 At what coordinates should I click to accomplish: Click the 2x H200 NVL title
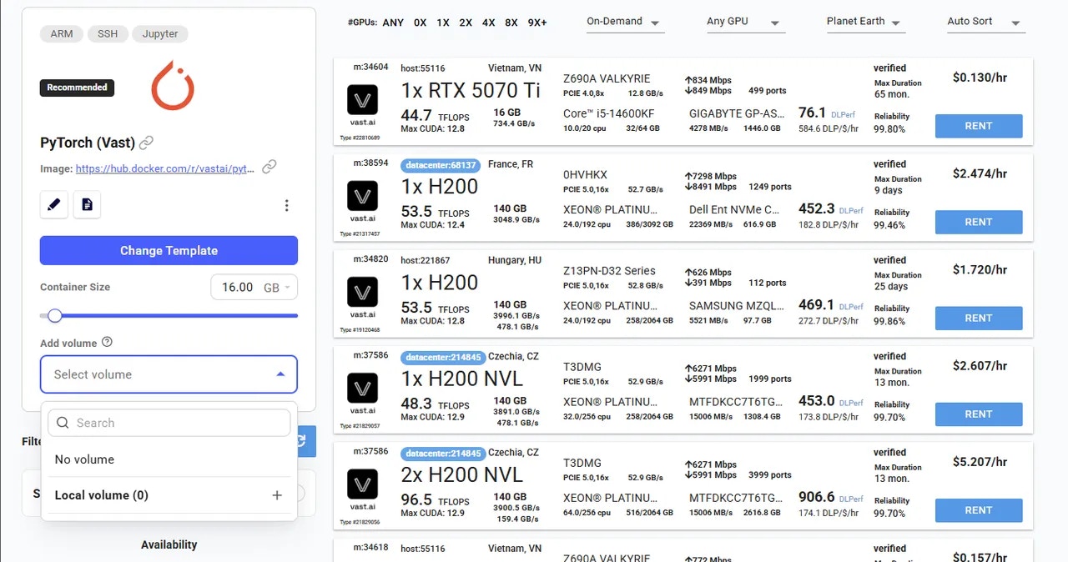pyautogui.click(x=462, y=474)
